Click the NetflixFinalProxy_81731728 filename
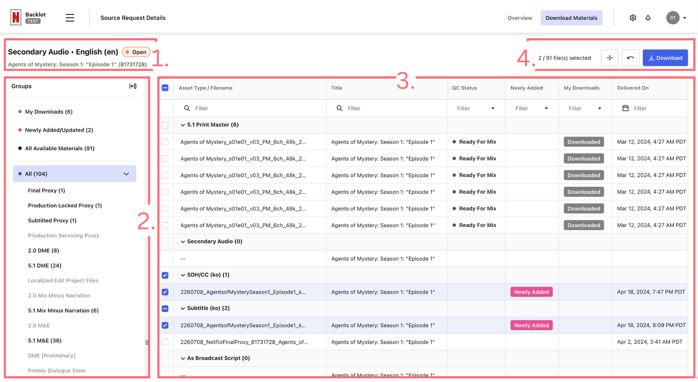The image size is (698, 382). [x=244, y=342]
